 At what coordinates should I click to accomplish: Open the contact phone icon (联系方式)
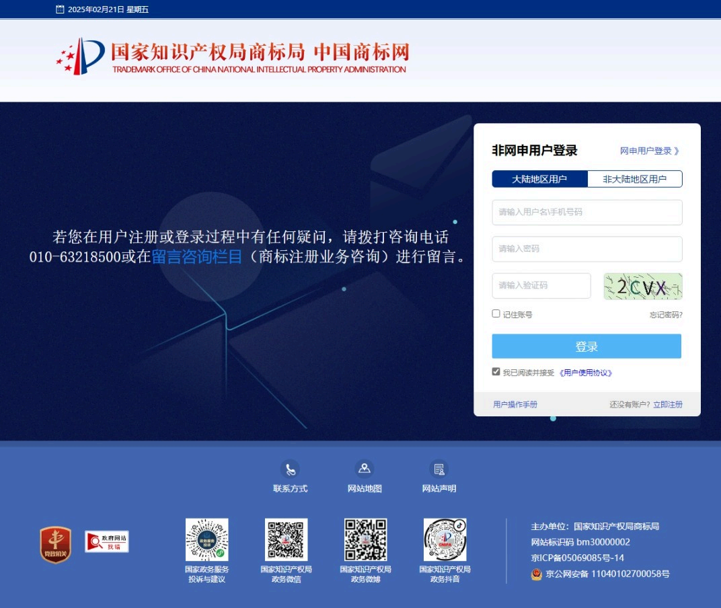click(290, 469)
